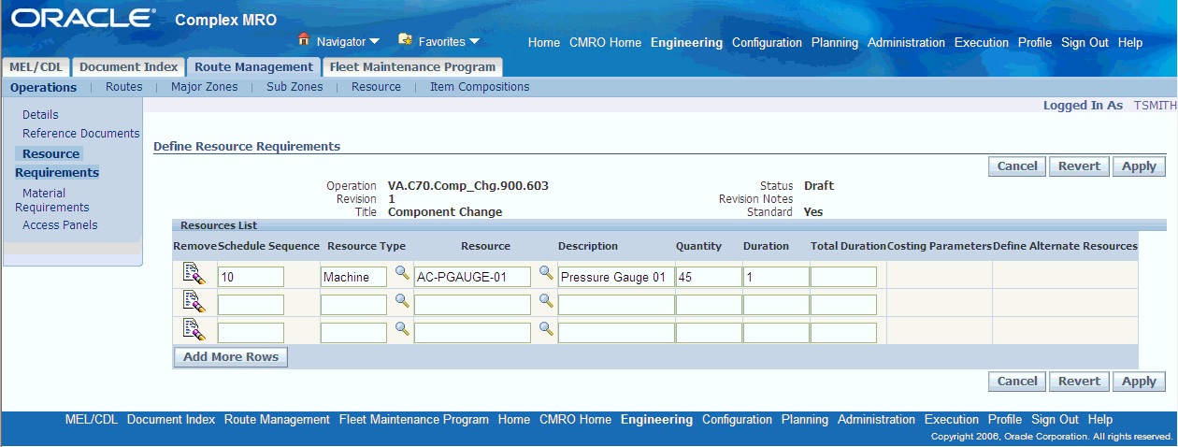Screen dimensions: 1178x447
Task: Open Resource Type search in the third row
Action: (401, 329)
